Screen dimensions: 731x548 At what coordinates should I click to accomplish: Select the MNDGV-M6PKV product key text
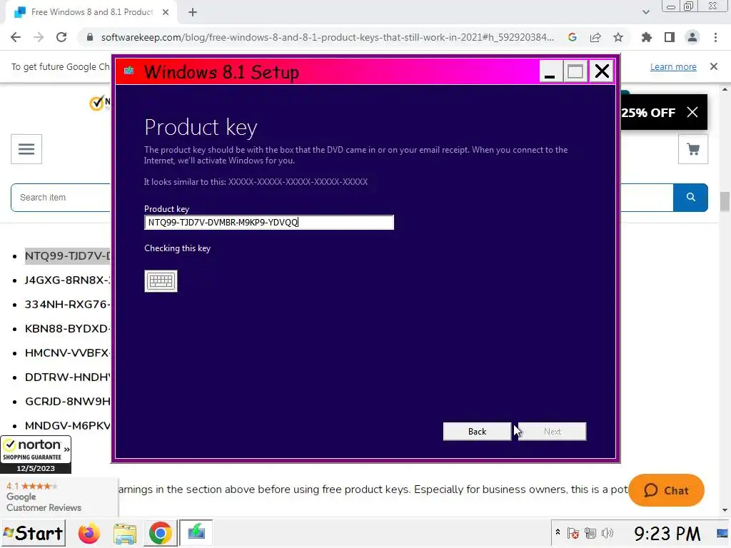click(68, 425)
